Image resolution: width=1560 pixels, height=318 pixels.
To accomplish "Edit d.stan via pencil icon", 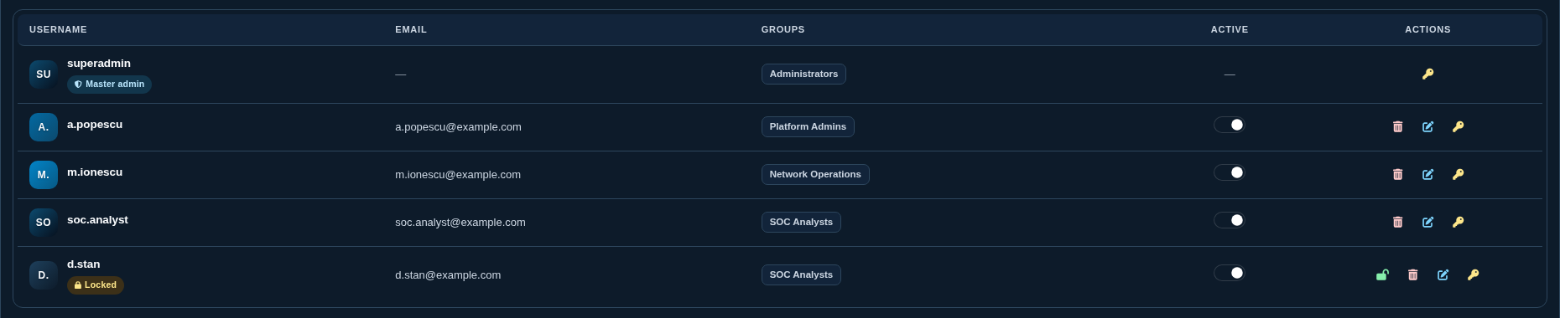I will (1443, 274).
